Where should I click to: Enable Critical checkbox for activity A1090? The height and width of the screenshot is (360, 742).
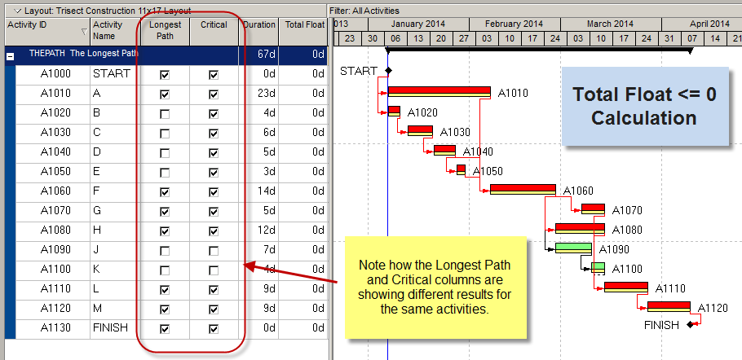214,250
